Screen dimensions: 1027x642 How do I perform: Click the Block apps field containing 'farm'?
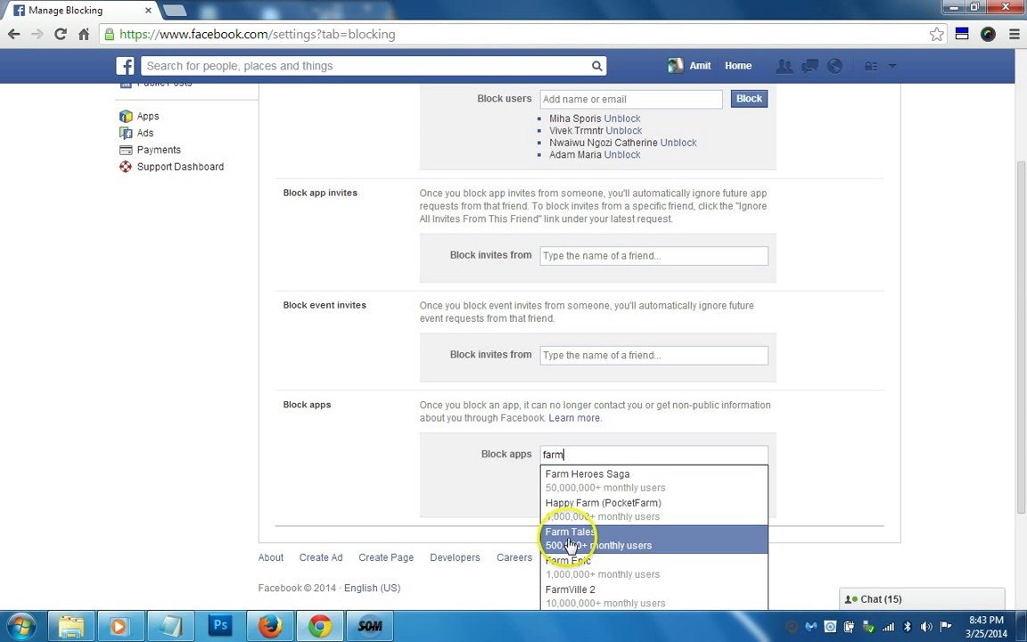pyautogui.click(x=653, y=455)
